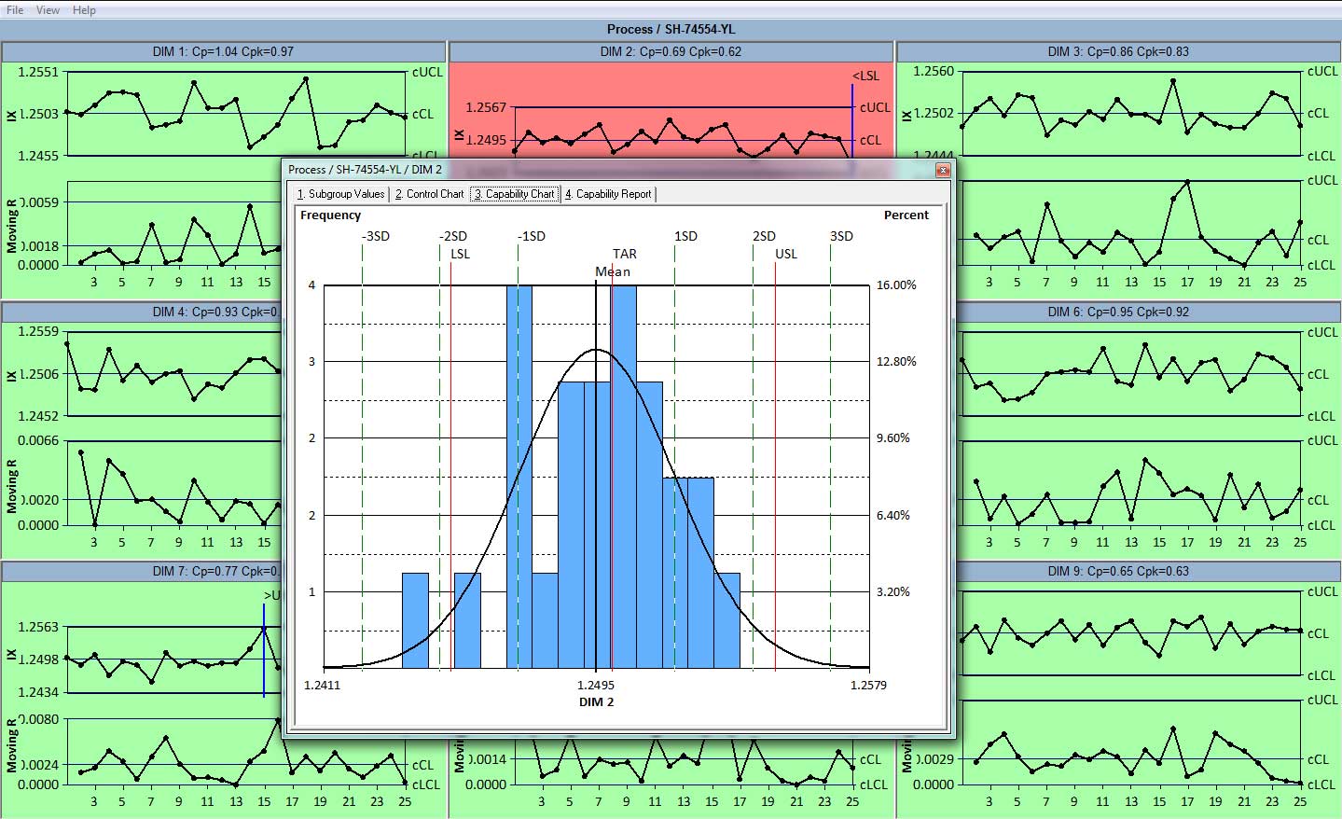Click the 1.2551 value in DIM 1 chart
1342x819 pixels.
[38, 72]
